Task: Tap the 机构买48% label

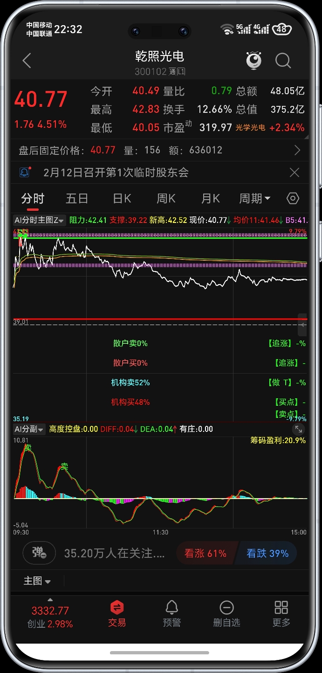Action: pyautogui.click(x=130, y=402)
